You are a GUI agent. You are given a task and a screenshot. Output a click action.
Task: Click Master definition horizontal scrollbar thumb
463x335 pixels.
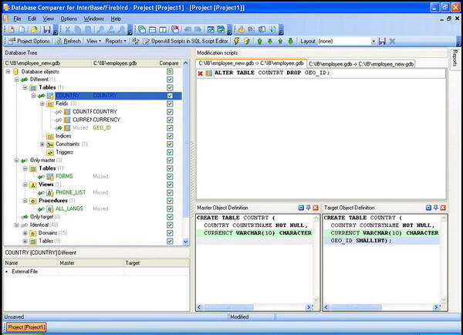click(229, 307)
